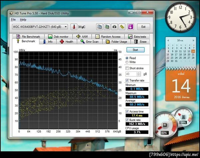Viewport: 200px width, 158px height.
Task: Click the purple down-arrow minimize to tray icon
Action: click(x=130, y=27)
